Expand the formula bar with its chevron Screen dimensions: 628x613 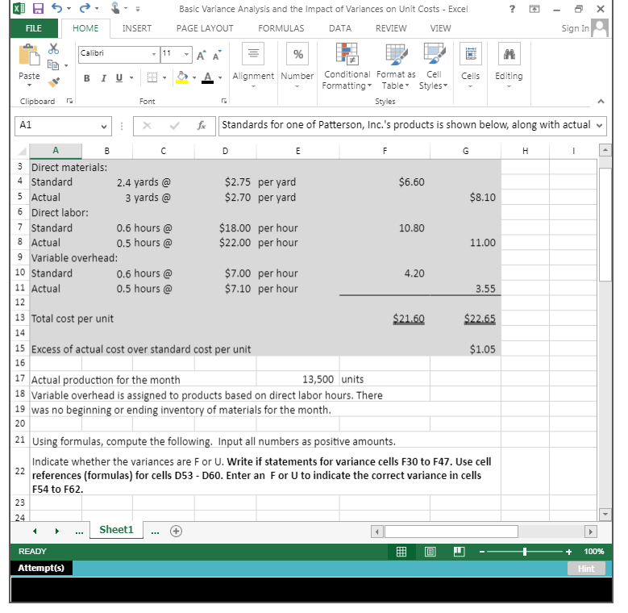599,125
